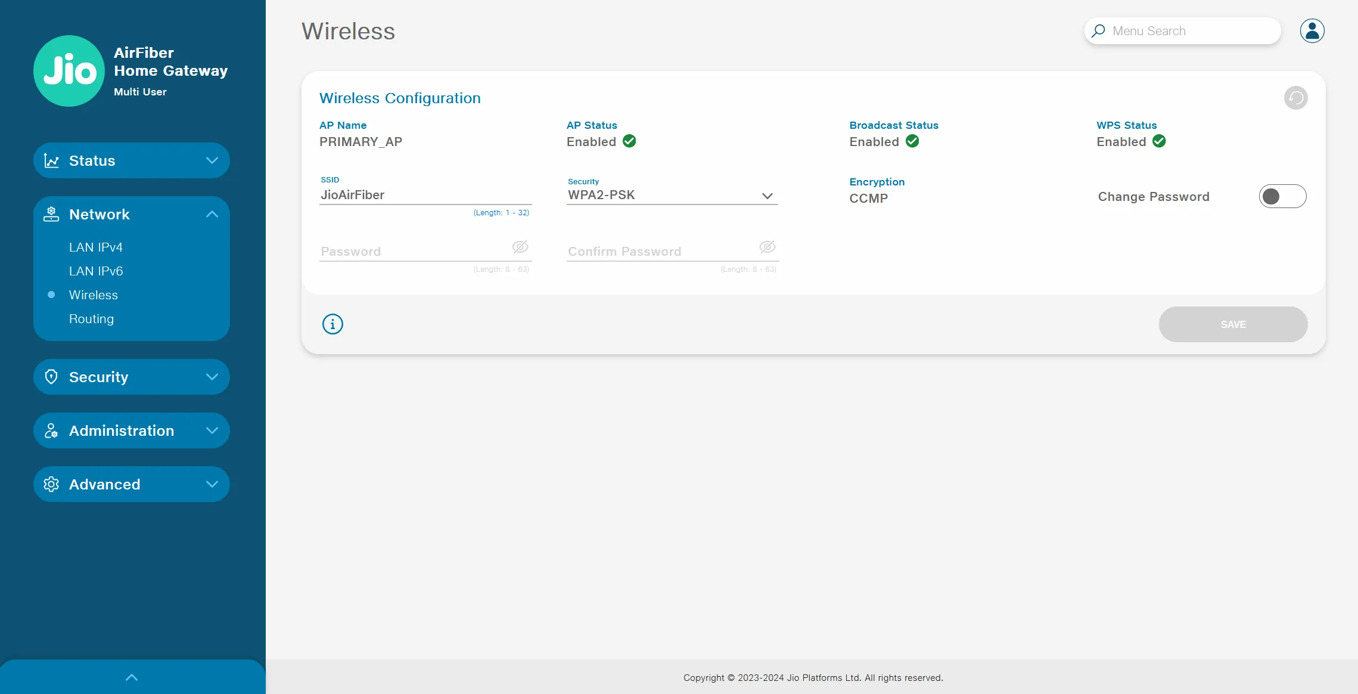The width and height of the screenshot is (1358, 694).
Task: Click the Advanced gear icon
Action: [x=51, y=484]
